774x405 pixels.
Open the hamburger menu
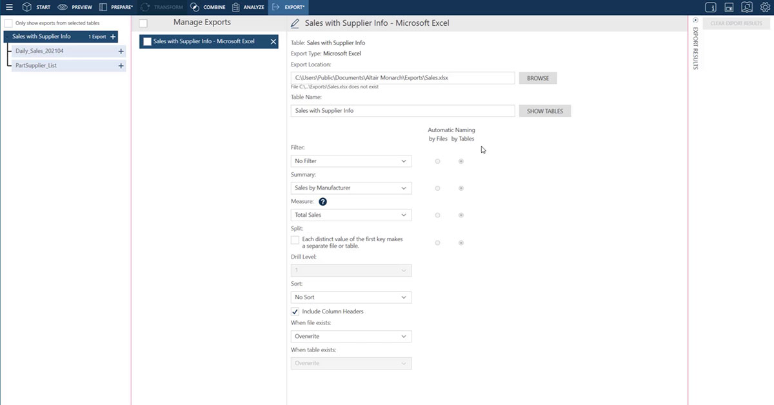(8, 8)
